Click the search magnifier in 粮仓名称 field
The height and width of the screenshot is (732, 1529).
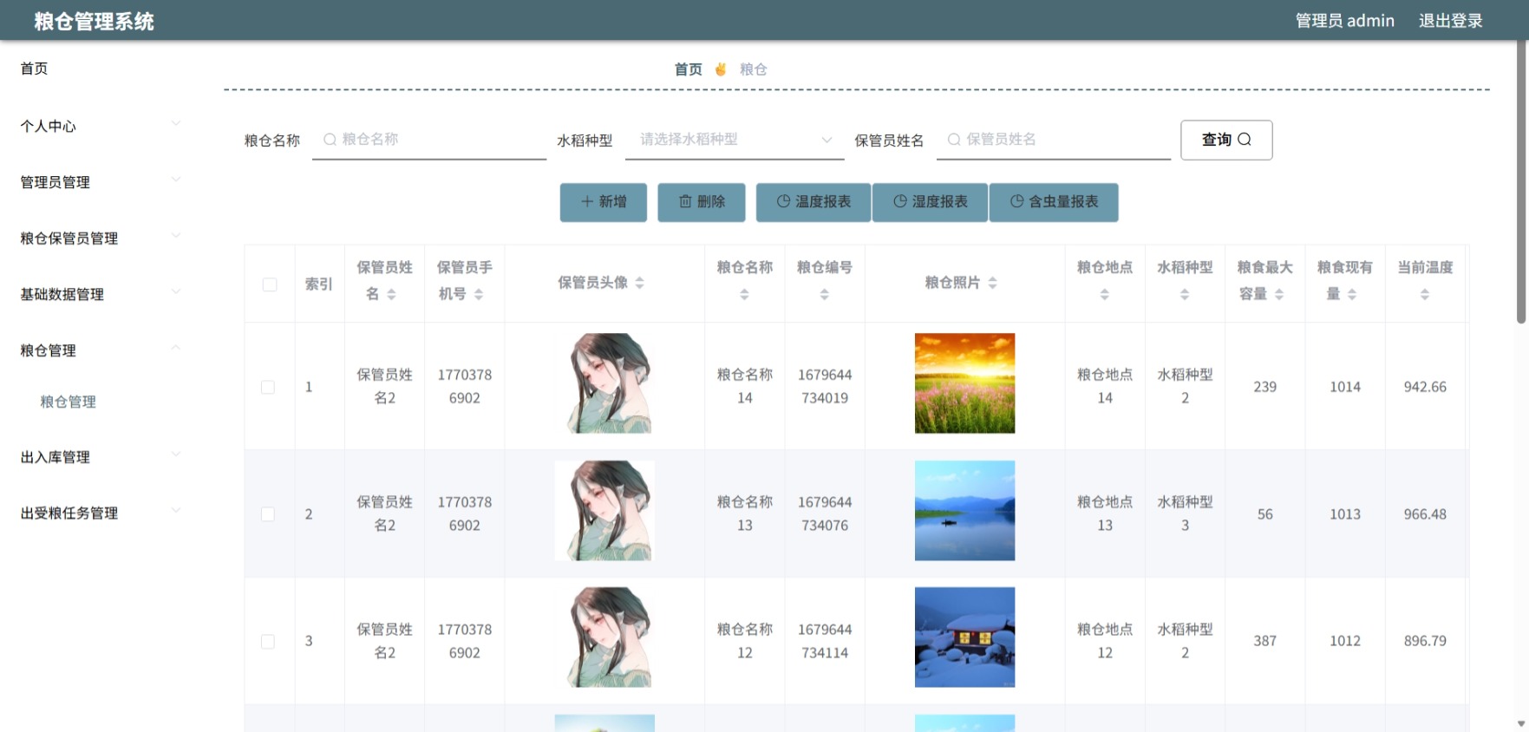(330, 140)
